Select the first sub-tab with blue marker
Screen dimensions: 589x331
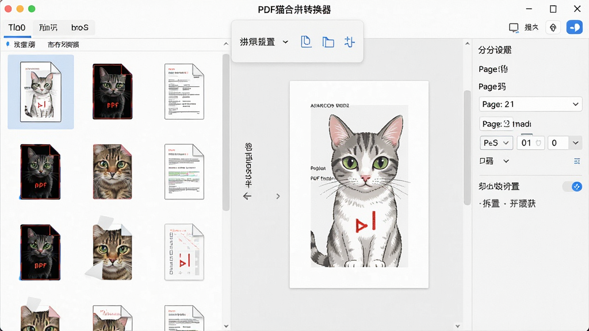point(21,45)
